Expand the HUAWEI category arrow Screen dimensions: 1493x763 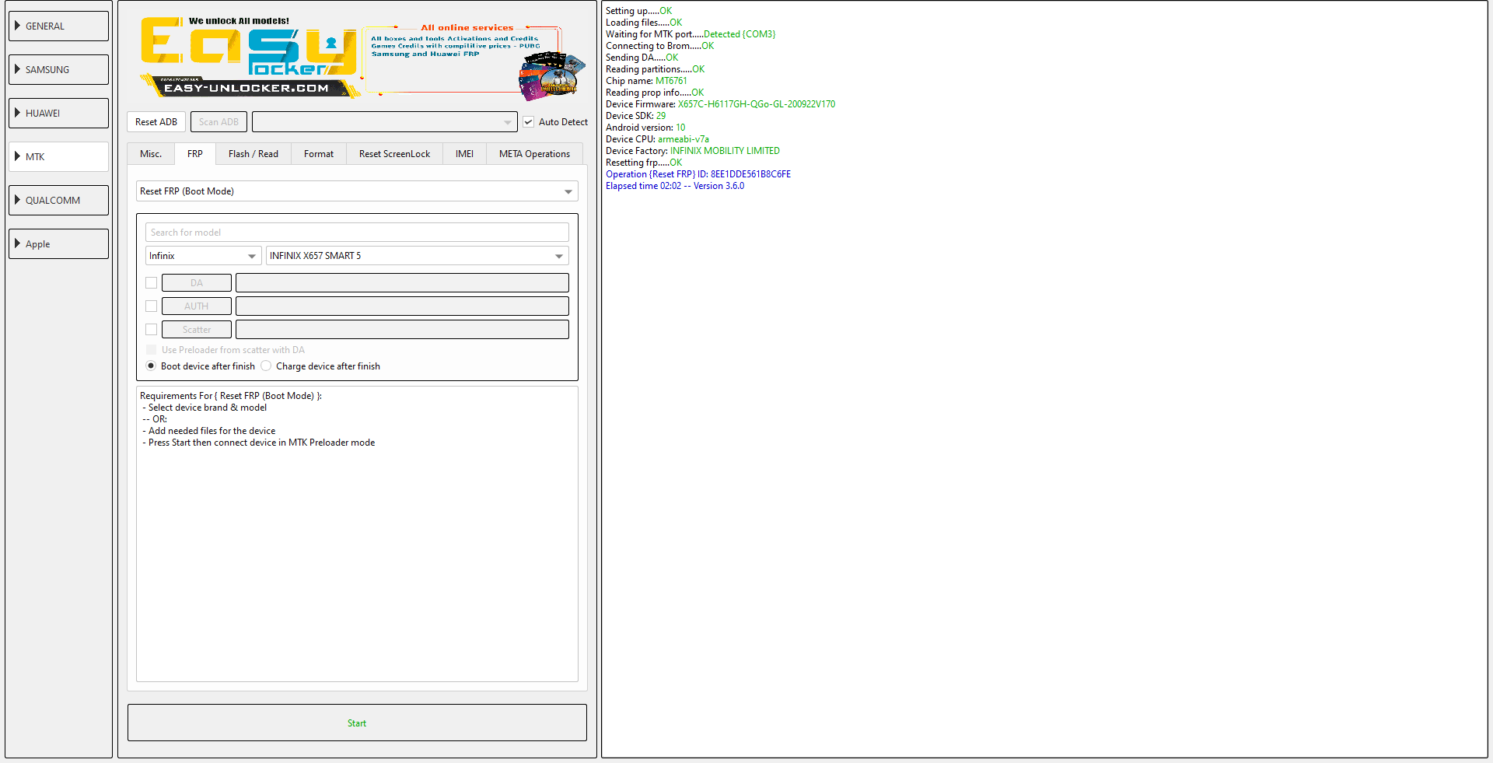coord(17,113)
